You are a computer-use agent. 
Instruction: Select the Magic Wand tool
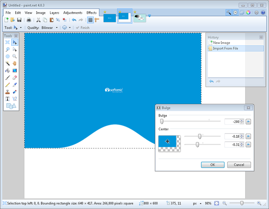pos(7,63)
